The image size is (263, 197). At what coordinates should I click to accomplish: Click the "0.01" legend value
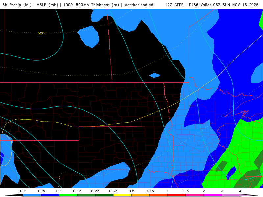click(x=23, y=191)
